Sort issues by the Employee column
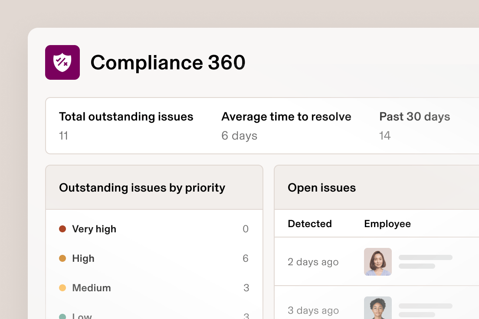 (x=387, y=224)
